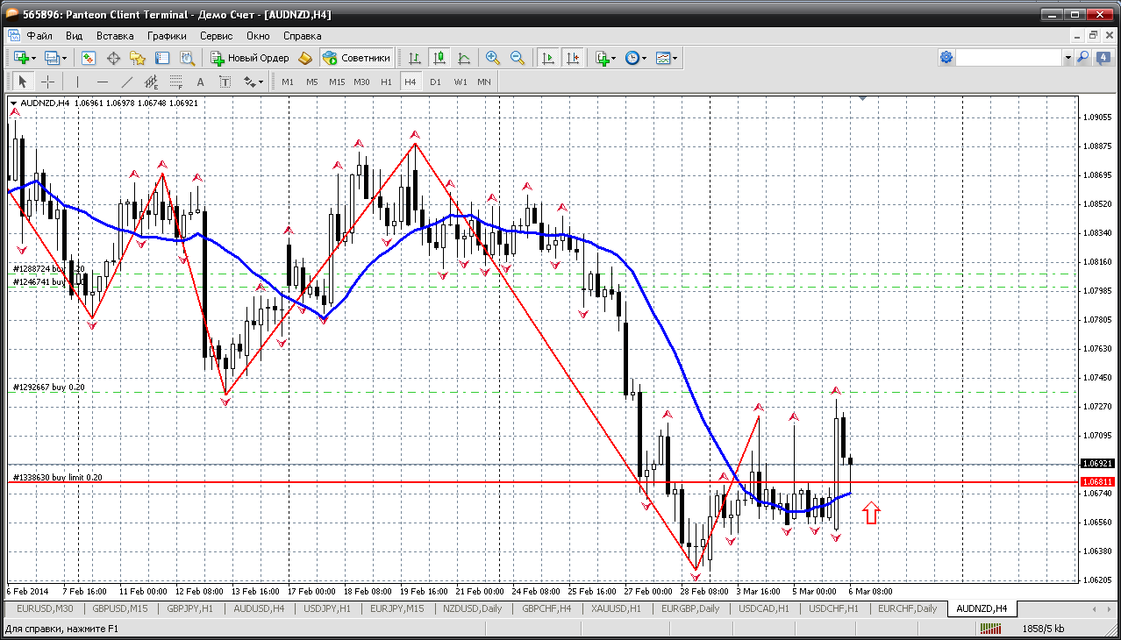The image size is (1121, 640).
Task: Select the Fibonacci retracement tool
Action: point(176,82)
